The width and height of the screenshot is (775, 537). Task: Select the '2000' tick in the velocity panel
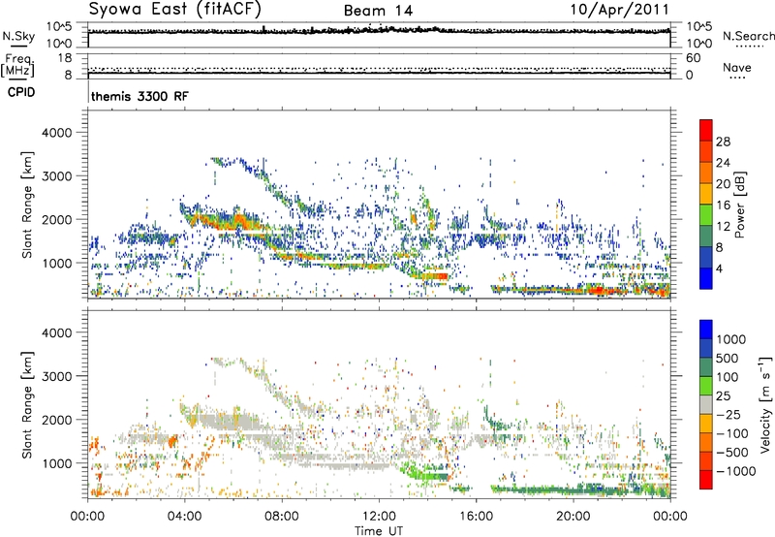point(57,420)
